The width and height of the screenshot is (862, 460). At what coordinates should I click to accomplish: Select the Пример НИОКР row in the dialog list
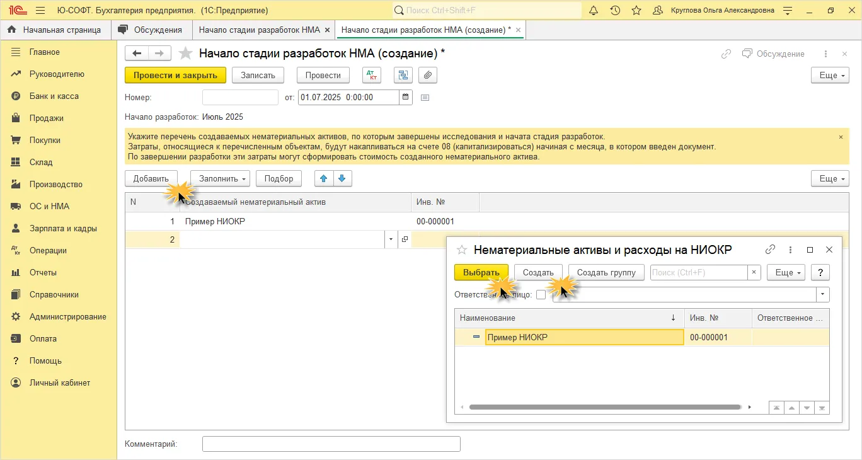[641, 337]
